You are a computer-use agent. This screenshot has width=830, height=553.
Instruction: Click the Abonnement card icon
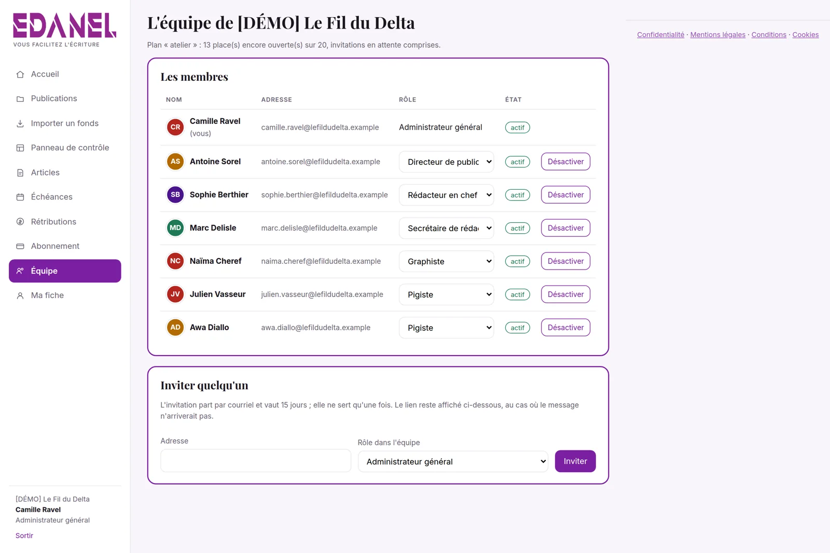[20, 246]
